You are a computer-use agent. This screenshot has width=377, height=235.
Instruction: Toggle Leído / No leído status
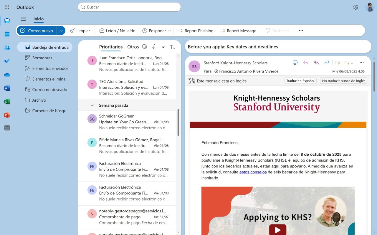[x=117, y=31]
